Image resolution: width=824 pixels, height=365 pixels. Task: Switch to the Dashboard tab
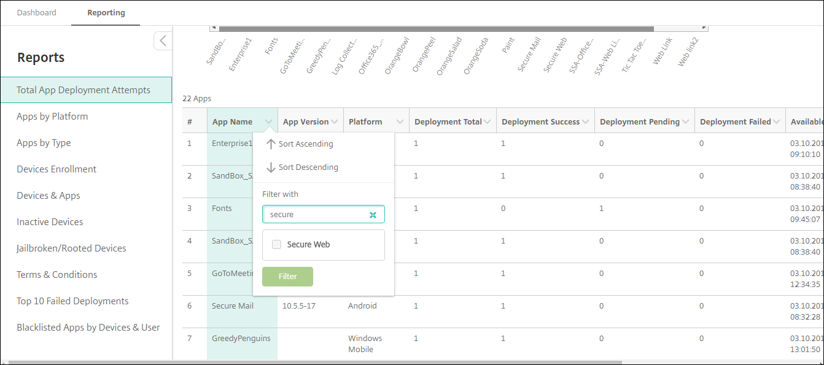point(36,12)
